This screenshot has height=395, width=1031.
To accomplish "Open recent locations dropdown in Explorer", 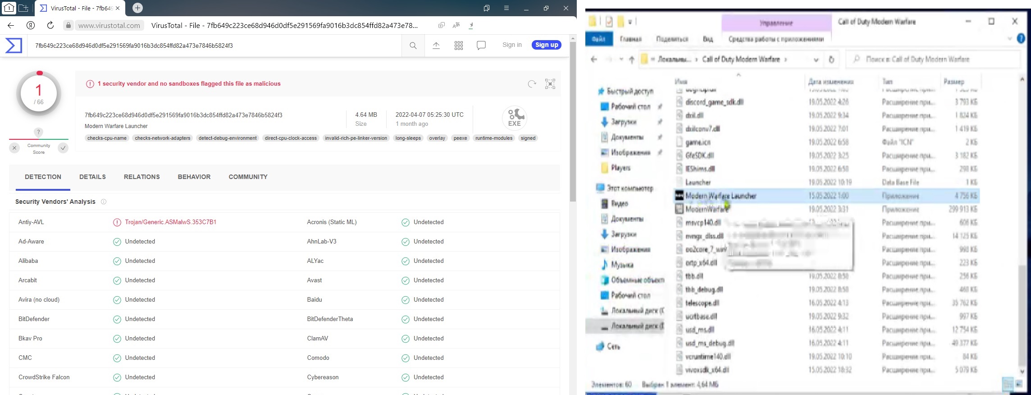I will (621, 60).
